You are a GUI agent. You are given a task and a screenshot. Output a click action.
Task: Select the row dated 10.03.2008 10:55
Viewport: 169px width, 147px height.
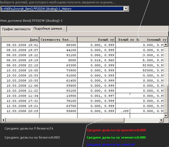(82, 80)
